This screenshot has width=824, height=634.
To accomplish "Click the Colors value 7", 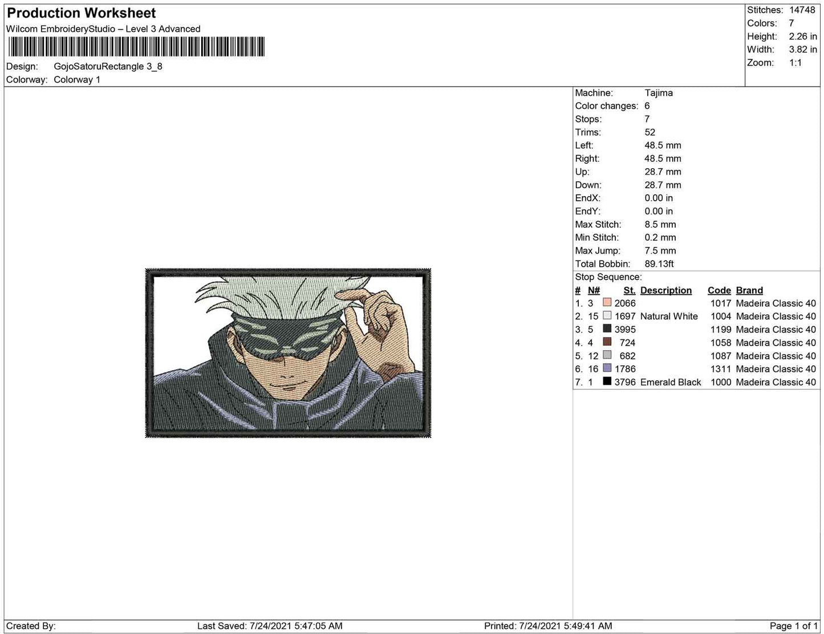I will click(791, 23).
